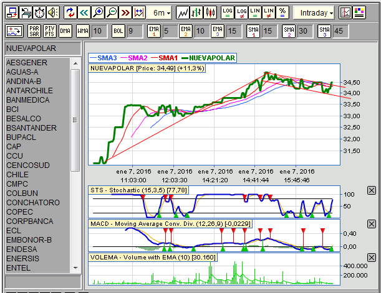Open the 6m time period dropdown
Image resolution: width=381 pixels, height=293 pixels.
coord(160,12)
